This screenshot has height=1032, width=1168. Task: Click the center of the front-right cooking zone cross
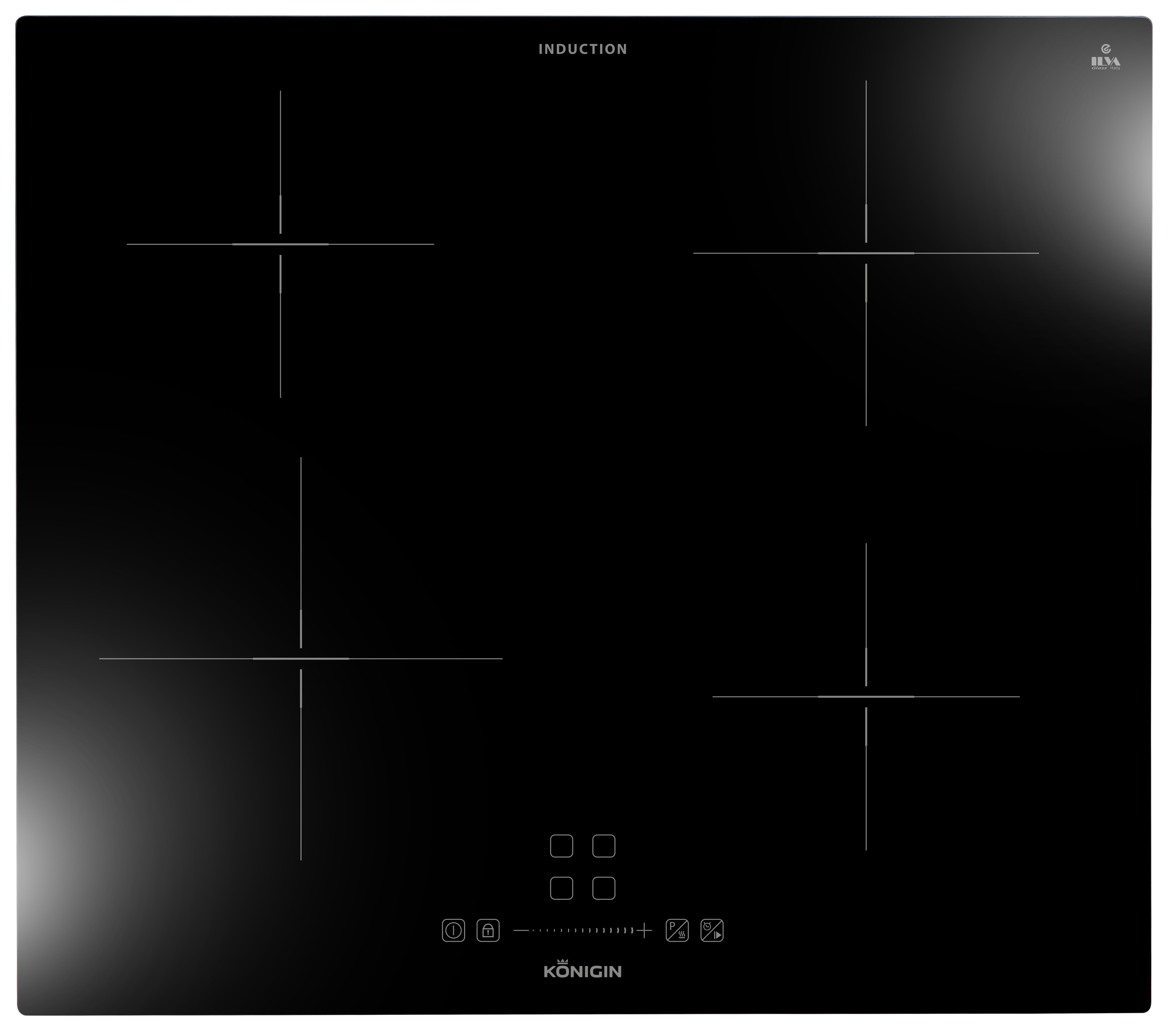[x=866, y=697]
